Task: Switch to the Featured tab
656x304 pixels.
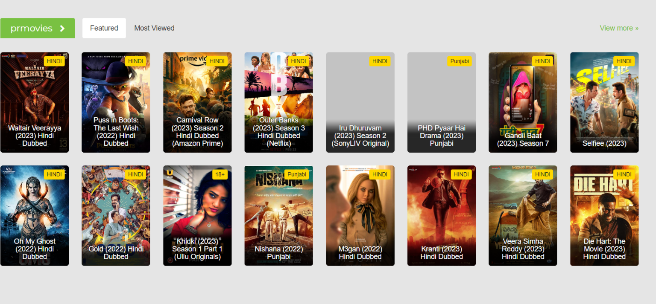Action: 104,28
